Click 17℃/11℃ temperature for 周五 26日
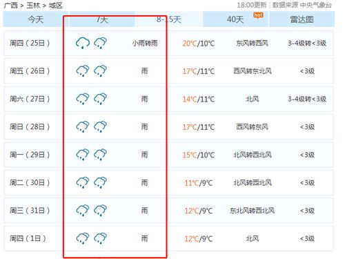 (x=199, y=71)
